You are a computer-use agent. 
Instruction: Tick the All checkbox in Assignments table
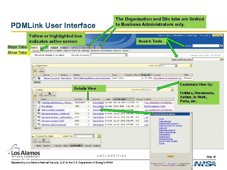(34, 74)
